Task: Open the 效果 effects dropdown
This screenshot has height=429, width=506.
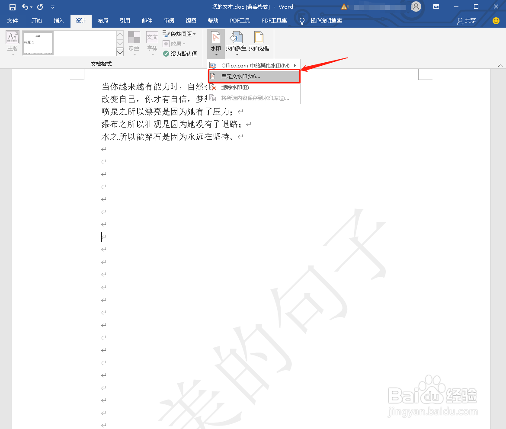Action: click(x=174, y=44)
